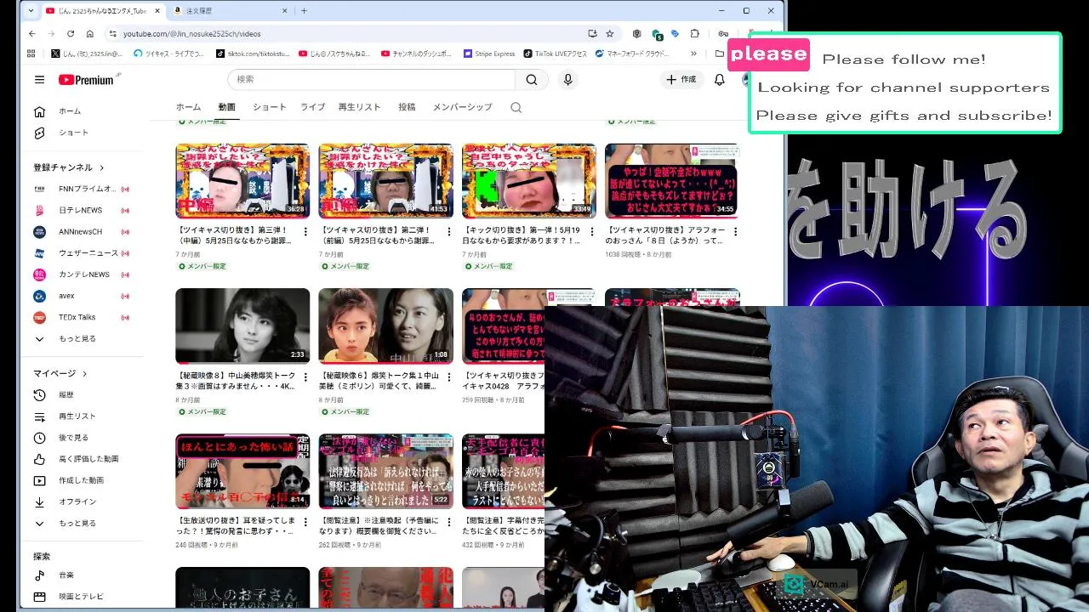This screenshot has width=1089, height=612.
Task: Open the 日テレNEWS subscribed channel
Action: pos(83,210)
